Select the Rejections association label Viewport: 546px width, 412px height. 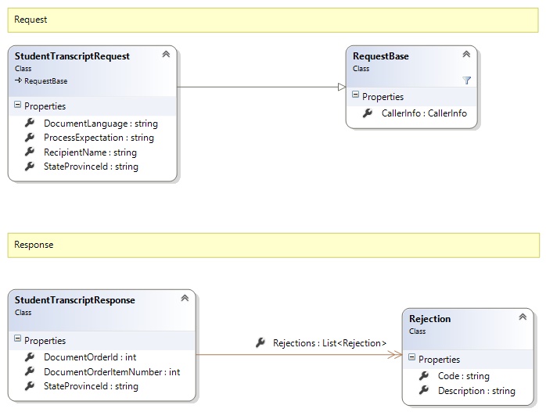point(329,343)
